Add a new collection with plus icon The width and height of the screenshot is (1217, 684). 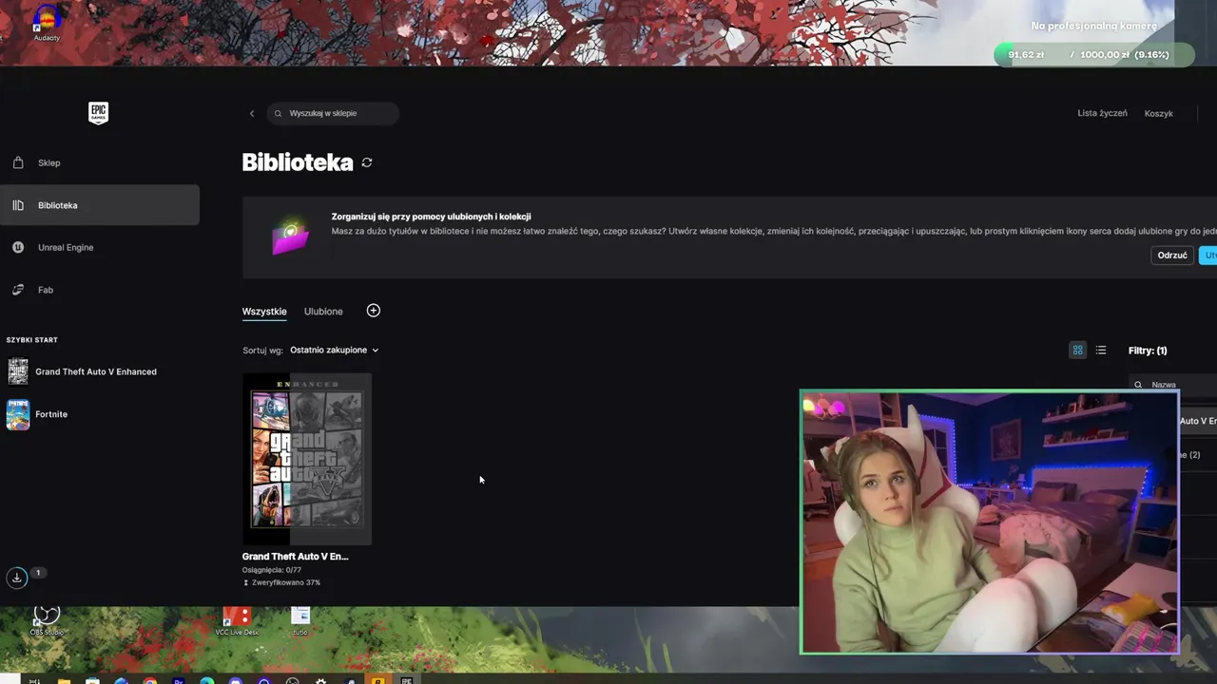[x=374, y=311]
